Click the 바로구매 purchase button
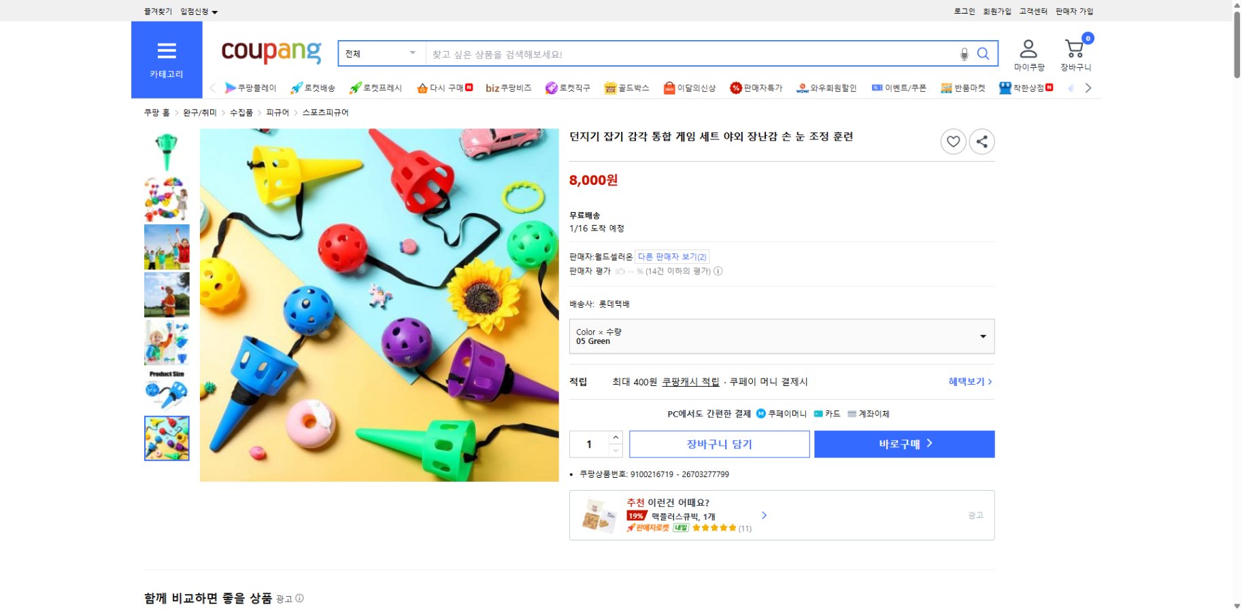 [904, 444]
